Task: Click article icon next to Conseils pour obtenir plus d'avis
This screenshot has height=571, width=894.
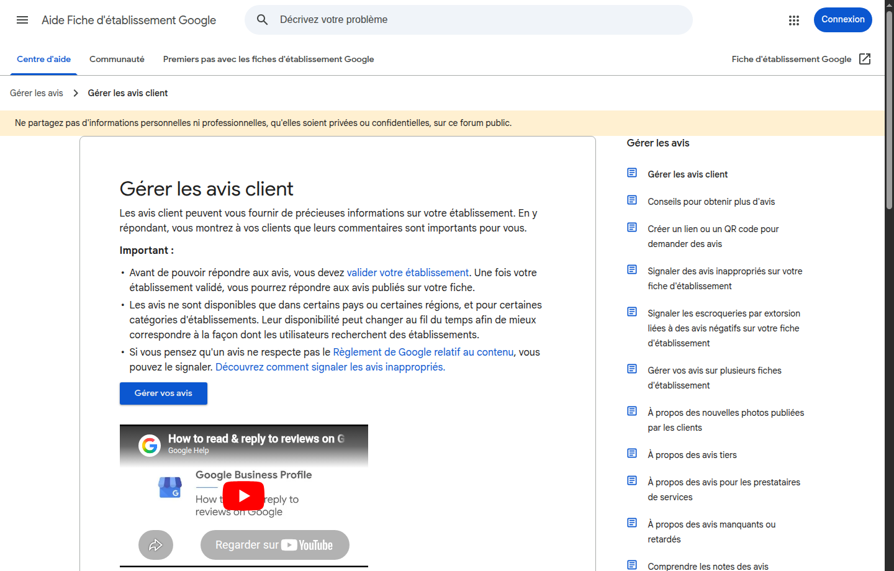Action: [632, 200]
